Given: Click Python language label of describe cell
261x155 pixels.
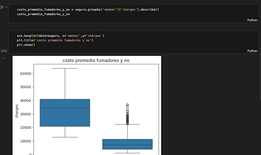Looking at the screenshot, I should click(252, 20).
